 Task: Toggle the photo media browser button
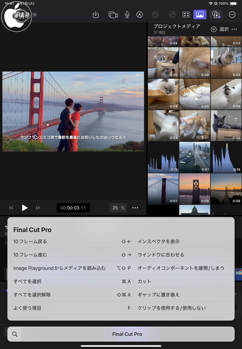200,15
